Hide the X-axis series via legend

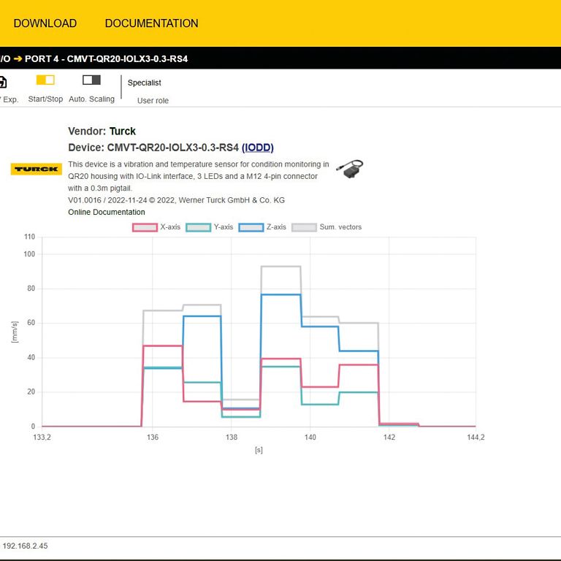tap(156, 227)
